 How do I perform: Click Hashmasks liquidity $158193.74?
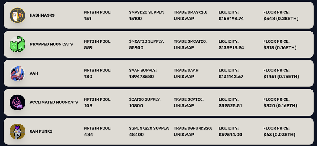(231, 19)
